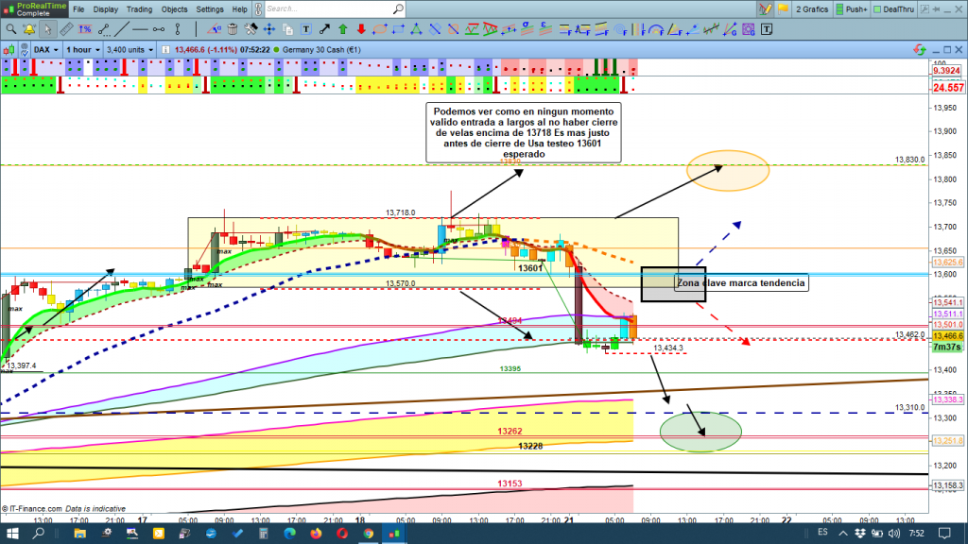The image size is (968, 544).
Task: Open Firefox from the Windows taskbar
Action: click(x=316, y=534)
